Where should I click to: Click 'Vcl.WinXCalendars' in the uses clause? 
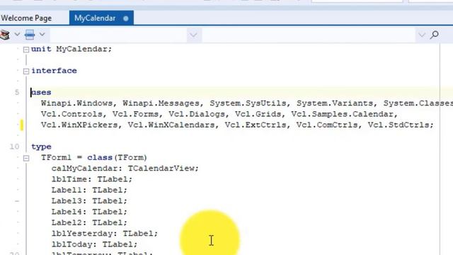(x=171, y=125)
